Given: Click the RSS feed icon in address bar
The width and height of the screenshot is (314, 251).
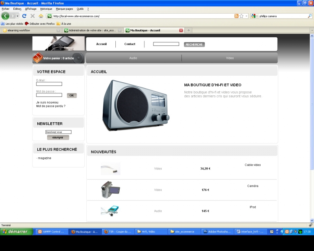Looking at the screenshot, I should click(236, 16).
